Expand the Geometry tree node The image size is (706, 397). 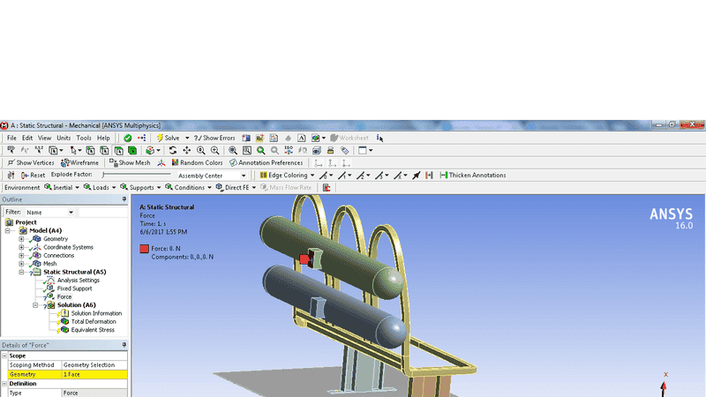tap(20, 239)
